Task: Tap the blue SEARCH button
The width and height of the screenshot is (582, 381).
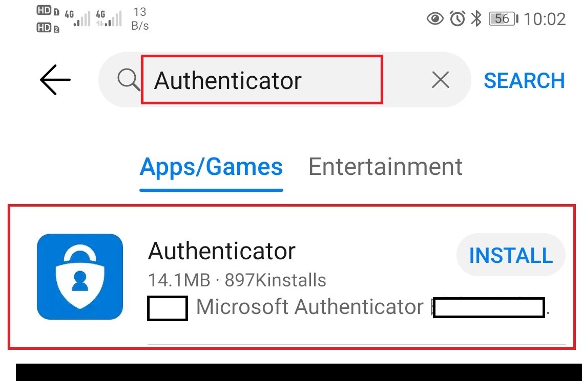Action: tap(524, 80)
